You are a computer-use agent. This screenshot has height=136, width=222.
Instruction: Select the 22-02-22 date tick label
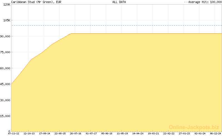point(169,134)
